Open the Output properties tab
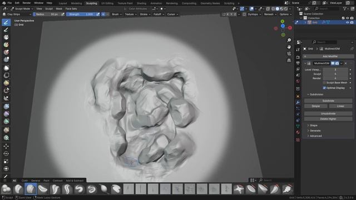Viewport: 356px width, 200px height. (x=298, y=63)
